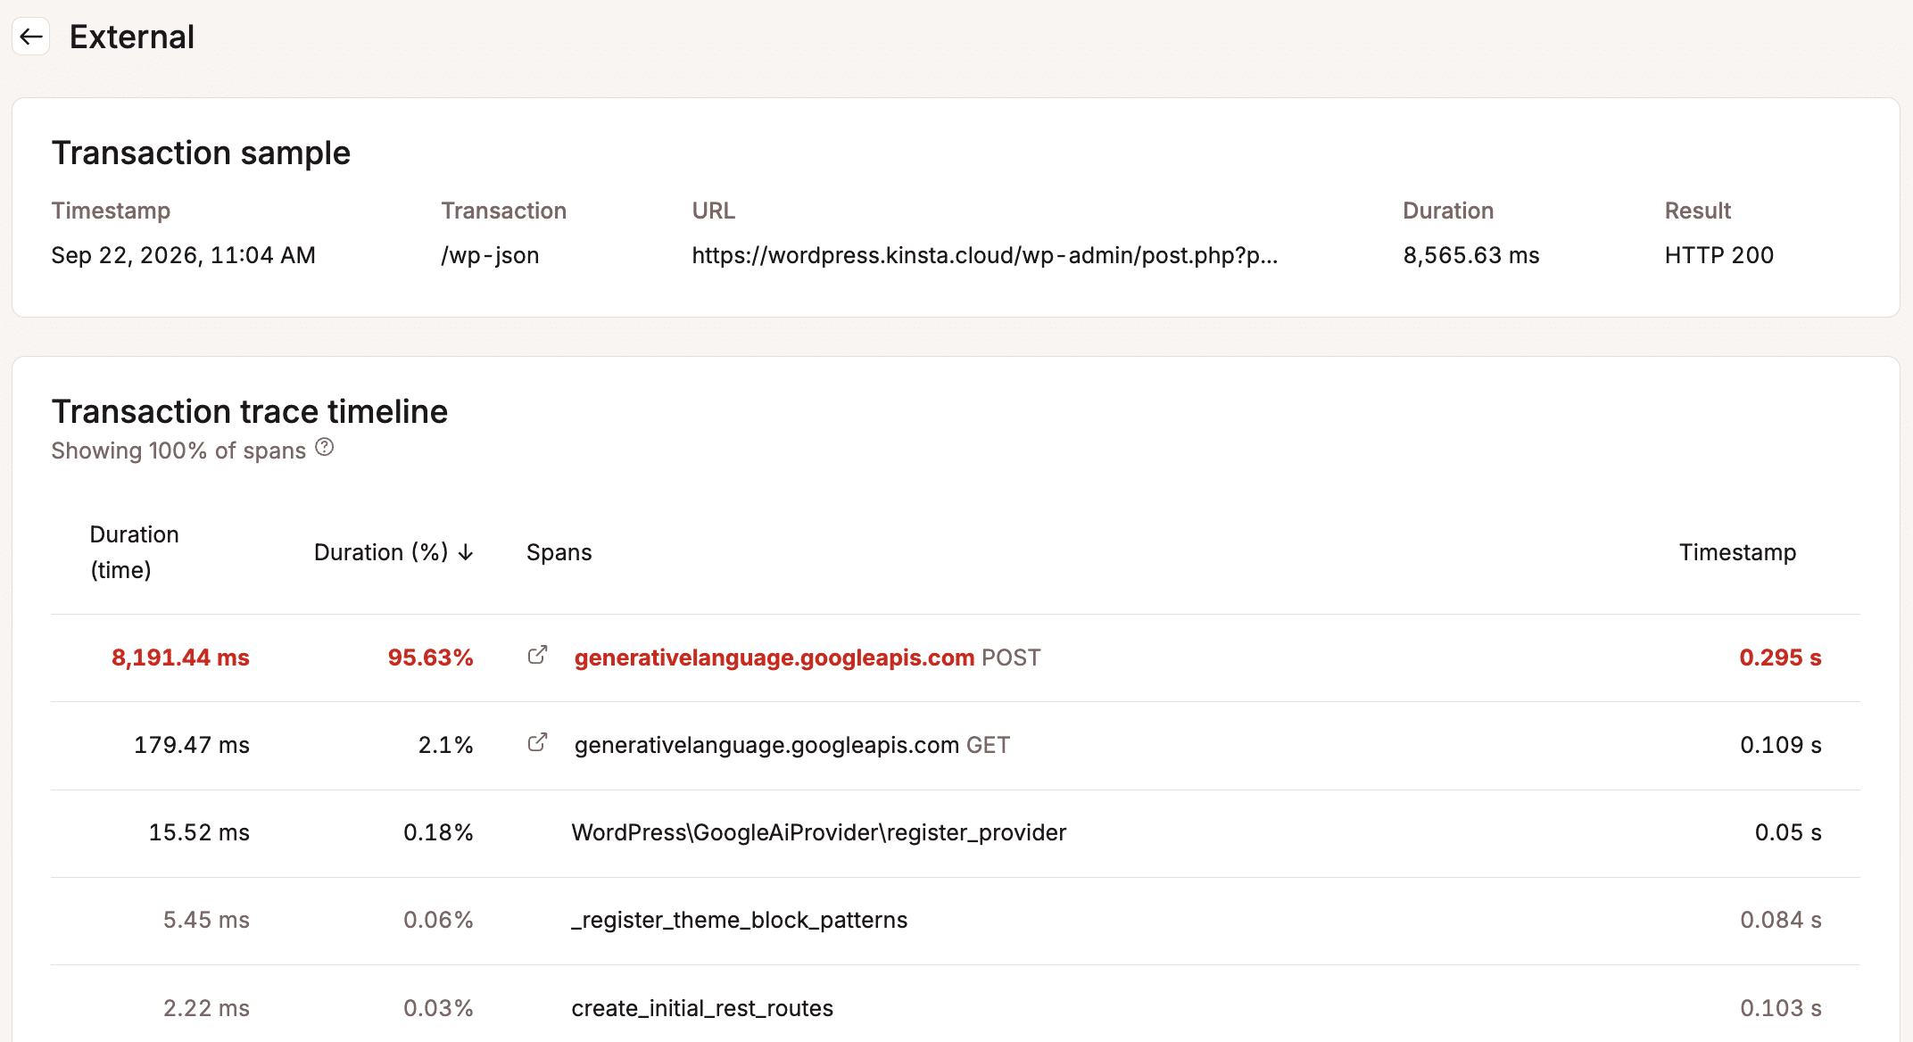Click the 0.103 s timestamp value
Screen dimensions: 1913x1042
point(1781,1008)
